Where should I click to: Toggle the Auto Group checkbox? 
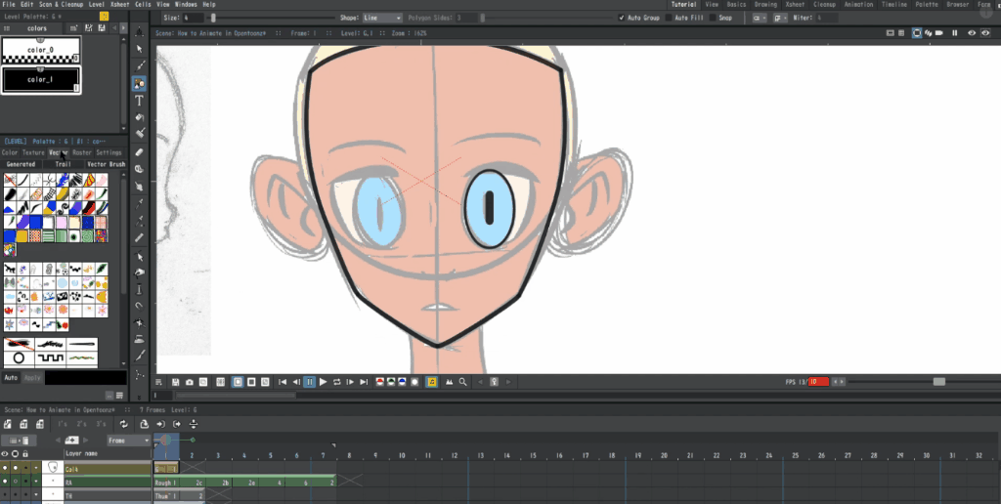coord(622,18)
